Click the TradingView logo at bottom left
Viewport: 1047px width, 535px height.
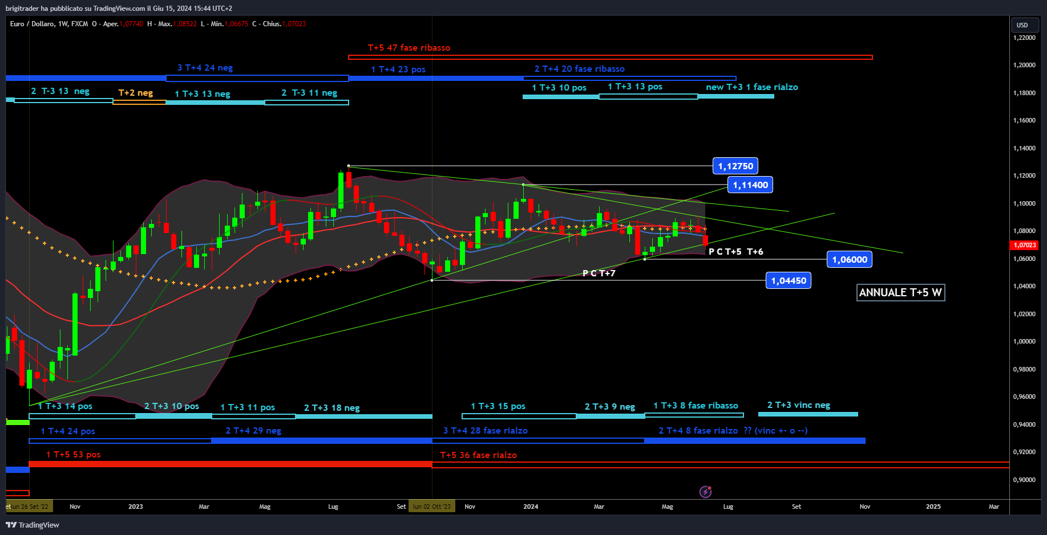[33, 525]
